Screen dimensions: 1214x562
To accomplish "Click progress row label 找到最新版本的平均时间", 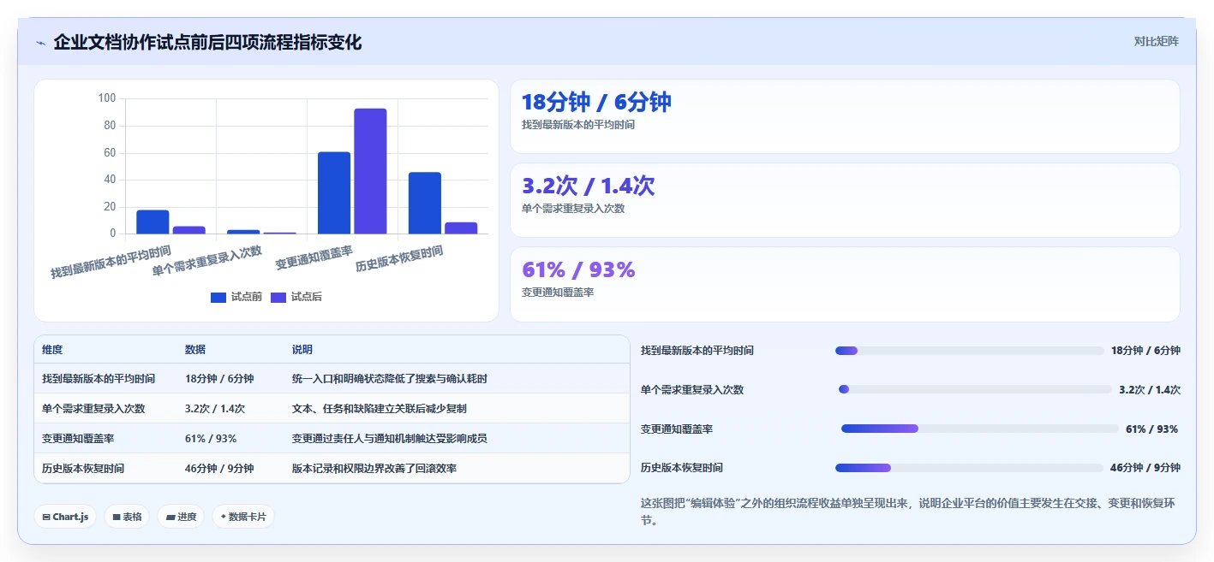I will pyautogui.click(x=697, y=351).
